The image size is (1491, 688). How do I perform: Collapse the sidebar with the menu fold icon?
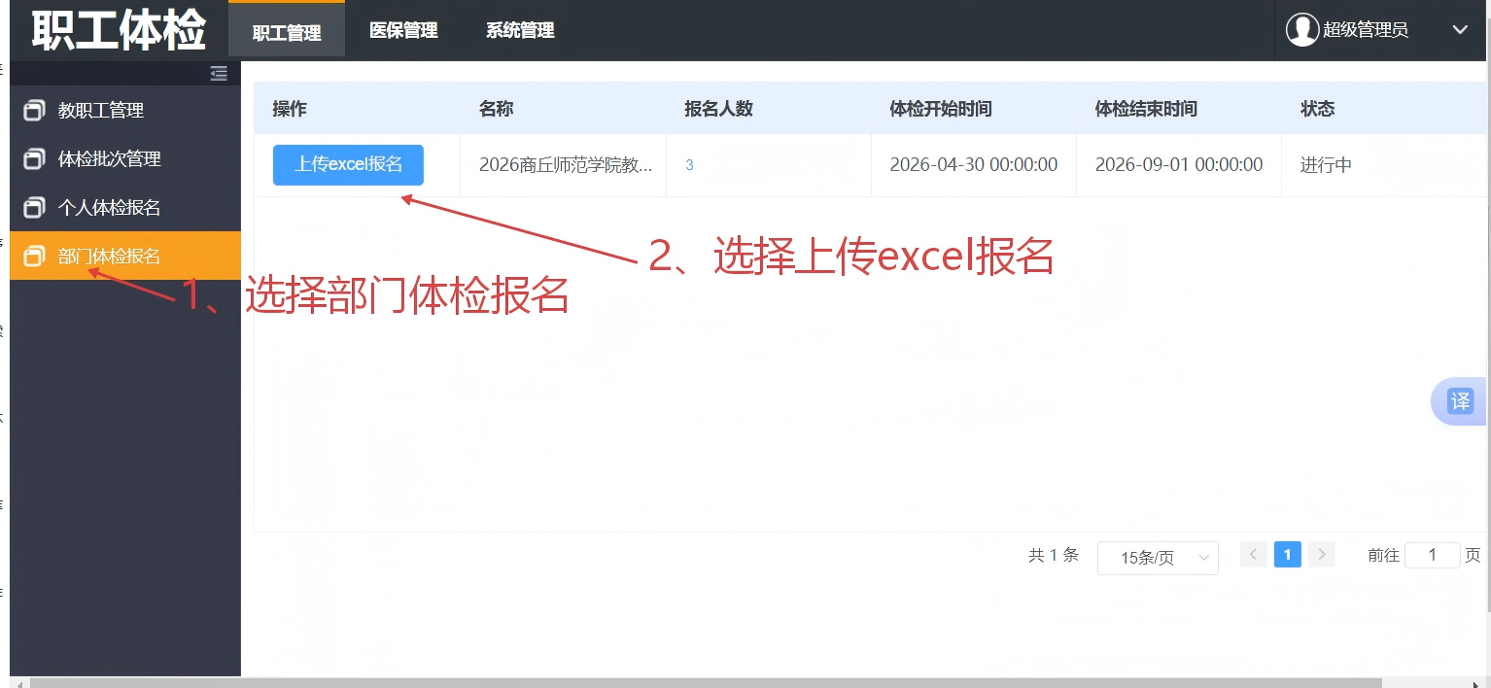(x=219, y=73)
